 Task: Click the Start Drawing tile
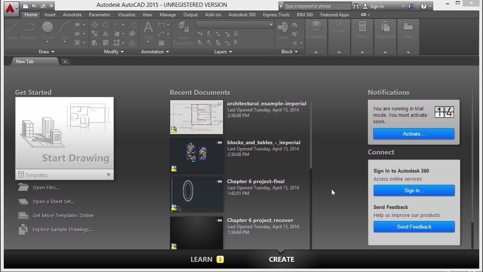pyautogui.click(x=64, y=133)
